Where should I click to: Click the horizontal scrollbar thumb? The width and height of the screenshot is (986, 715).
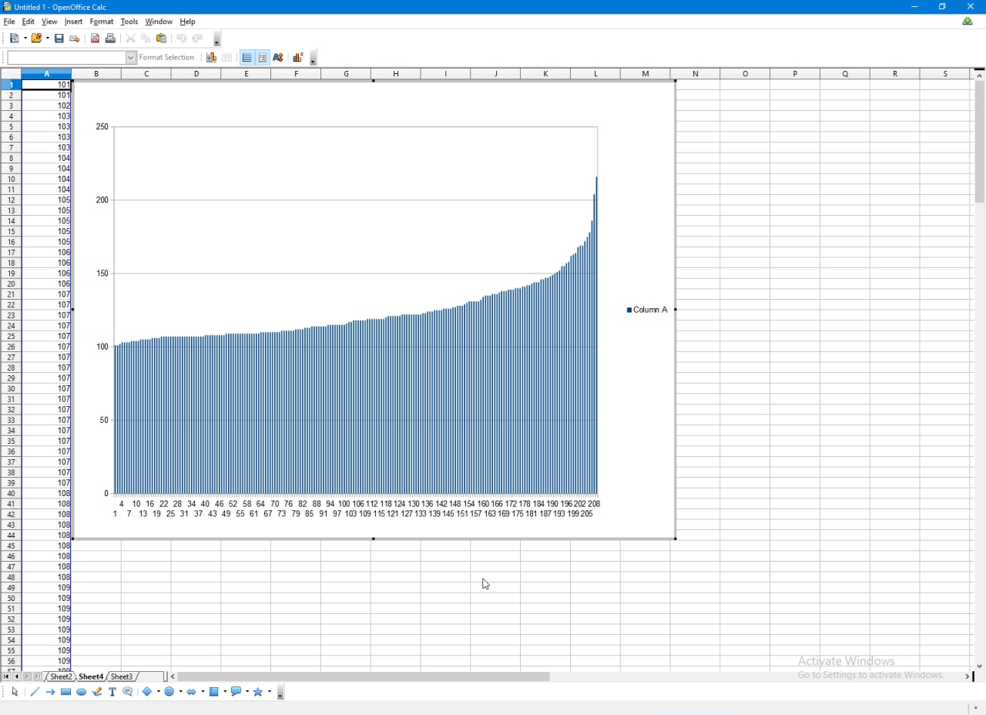[364, 676]
